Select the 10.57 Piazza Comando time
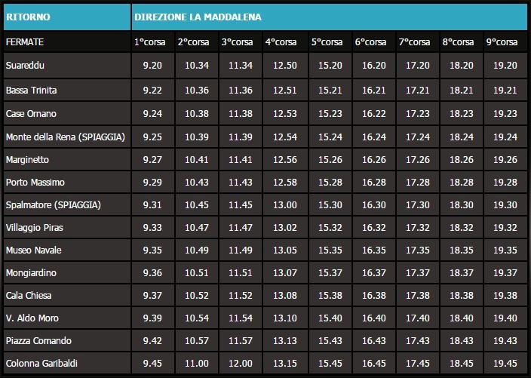 196,342
